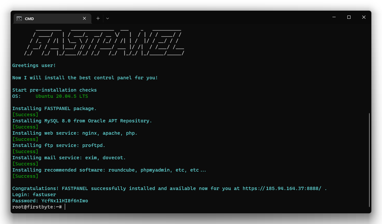
Task: Click the CMD terminal icon in the tab
Action: (x=19, y=18)
